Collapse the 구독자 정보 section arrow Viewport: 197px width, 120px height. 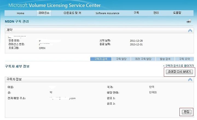(190, 80)
